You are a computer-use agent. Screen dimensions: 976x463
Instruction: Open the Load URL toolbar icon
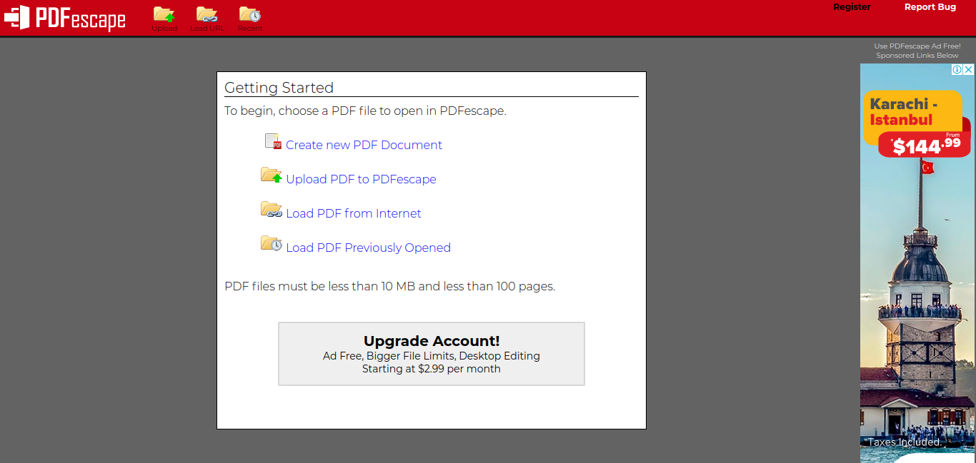point(207,19)
